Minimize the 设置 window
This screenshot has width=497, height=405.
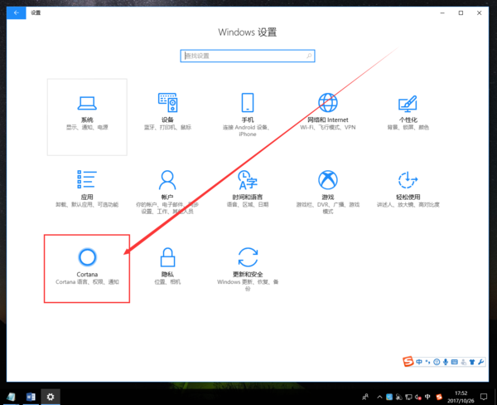click(442, 12)
